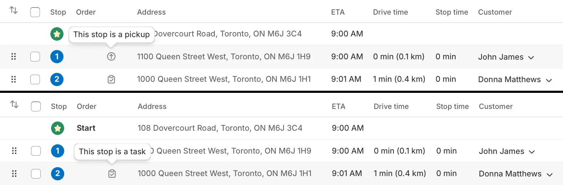Click drag handle for stop 2 in lower table
Viewport: 563px width, 185px height.
point(14,174)
